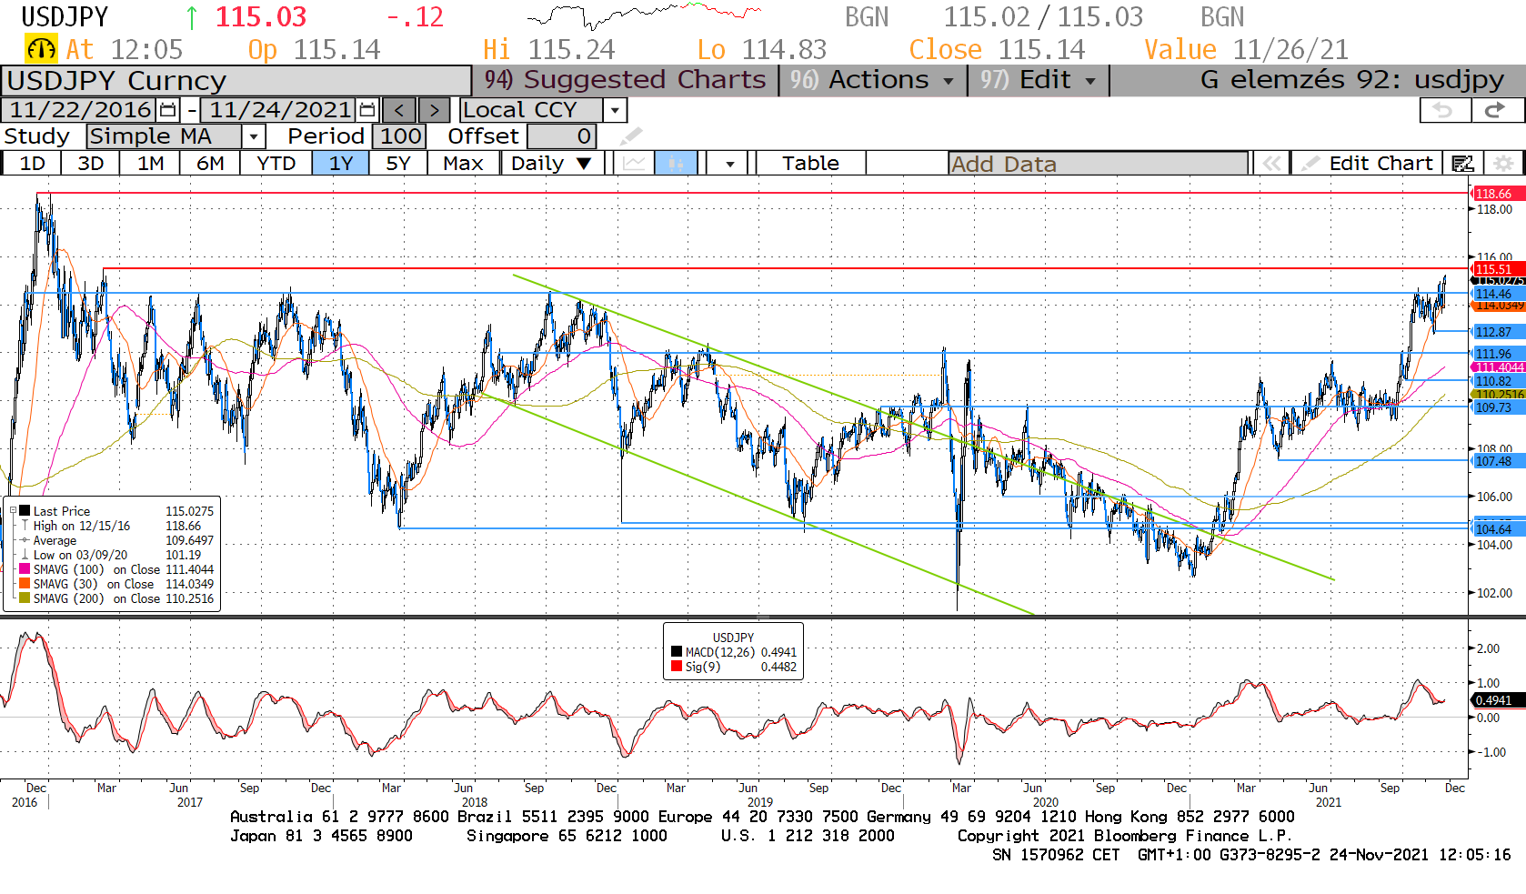Click the 112.87 blue level label
Screen dimensions: 1526x894
tap(1496, 332)
